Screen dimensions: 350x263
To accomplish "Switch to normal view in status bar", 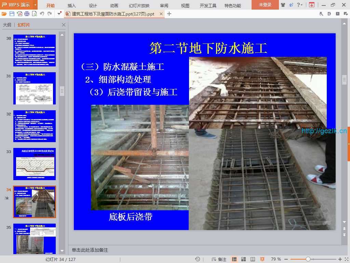I will 234,259.
